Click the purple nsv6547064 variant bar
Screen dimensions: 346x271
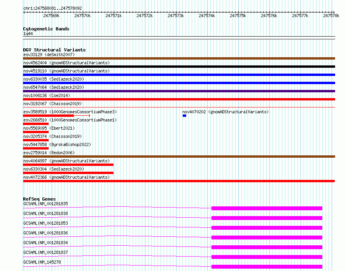[179, 91]
